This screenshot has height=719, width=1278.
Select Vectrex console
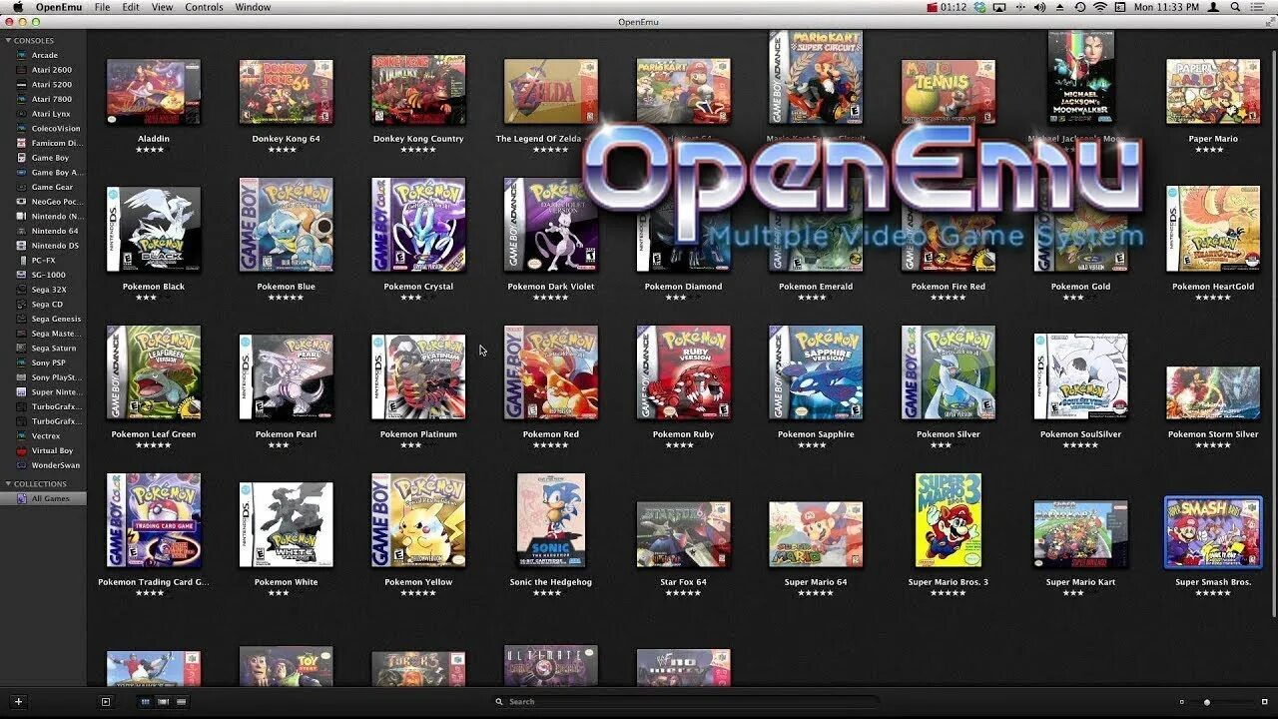click(x=44, y=436)
